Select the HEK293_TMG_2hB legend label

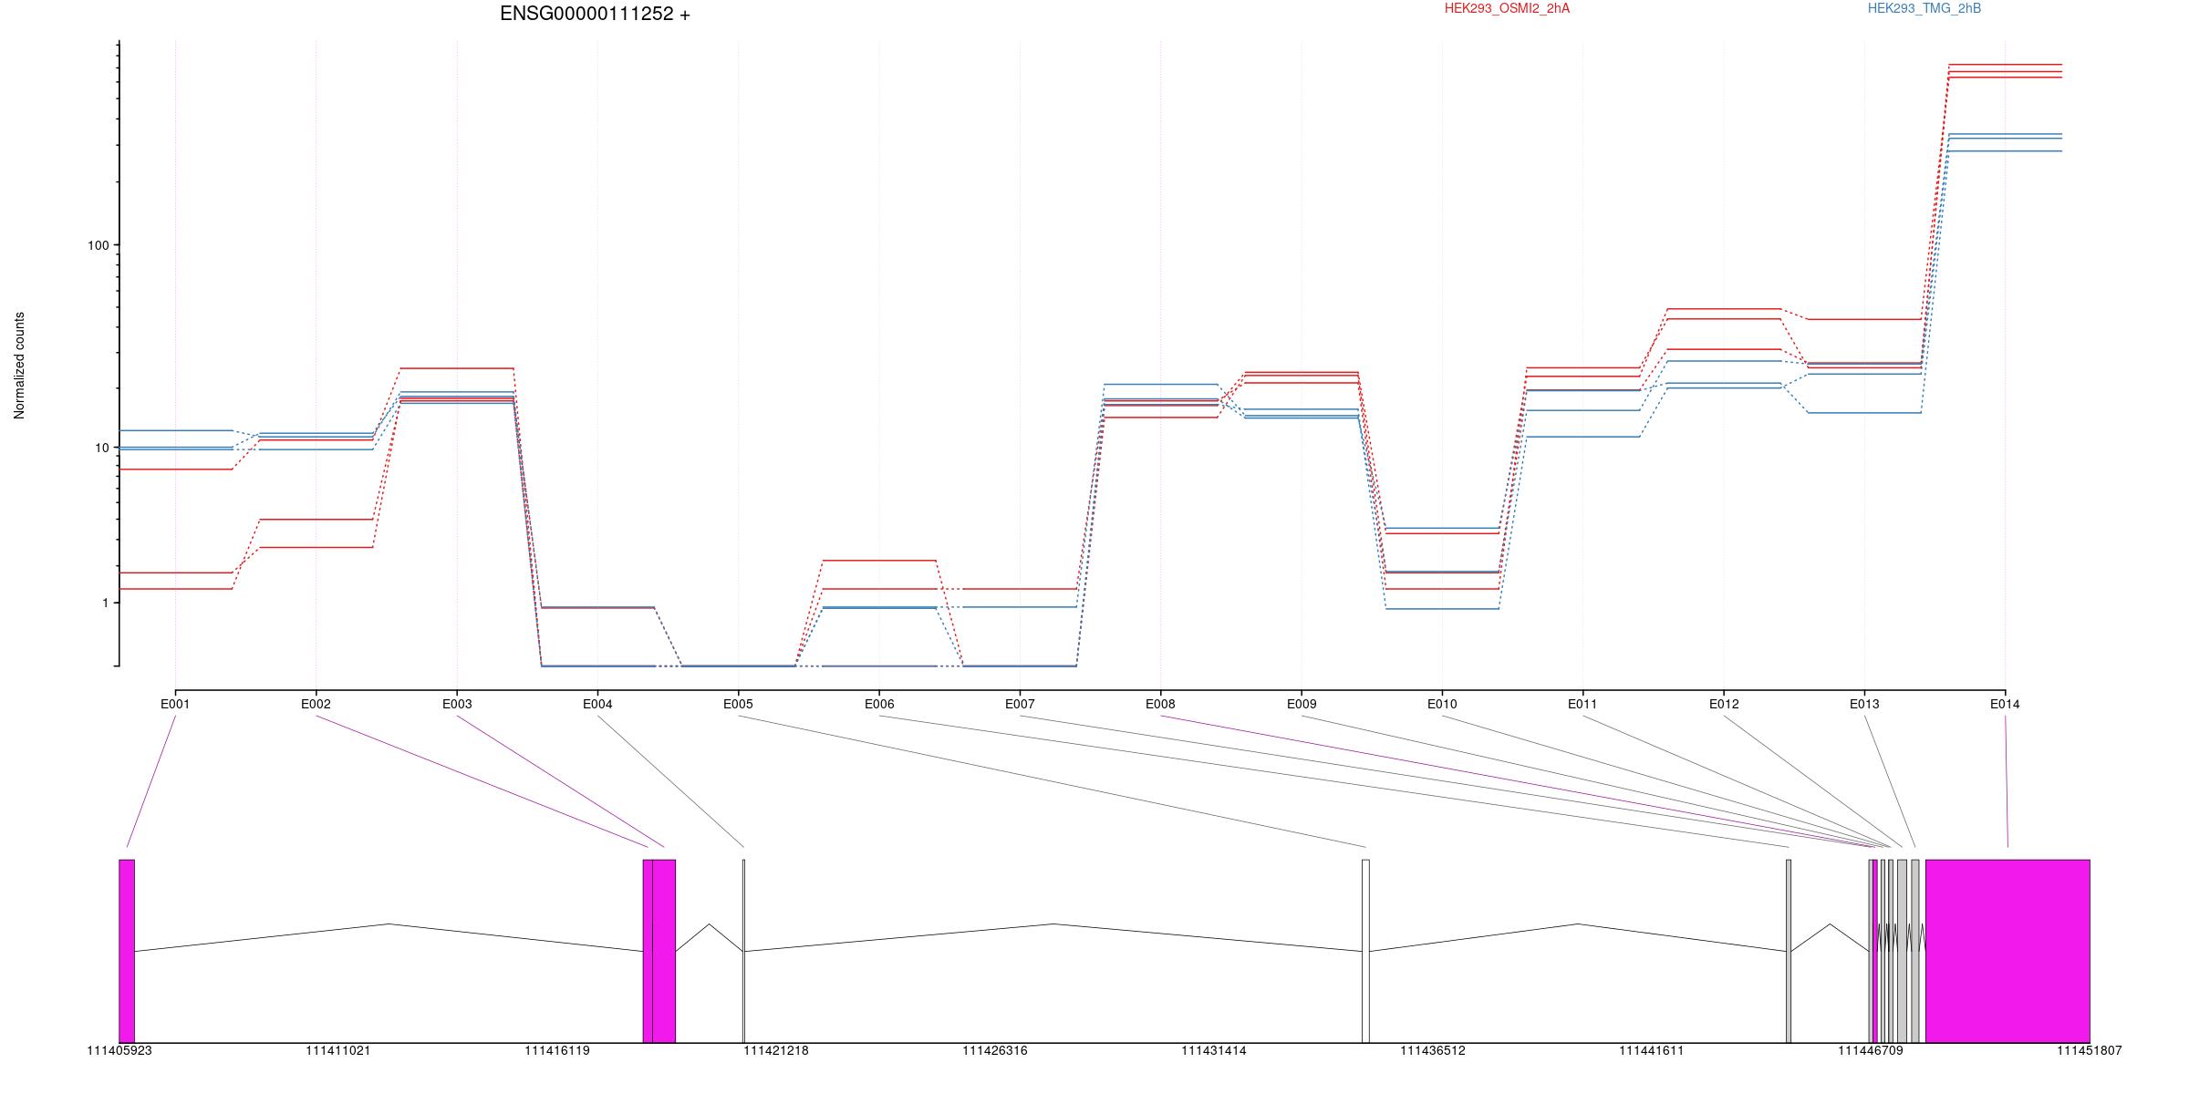click(x=1924, y=8)
